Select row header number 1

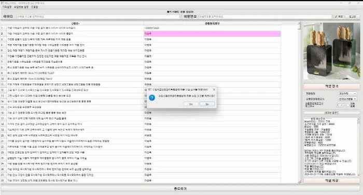4,28
